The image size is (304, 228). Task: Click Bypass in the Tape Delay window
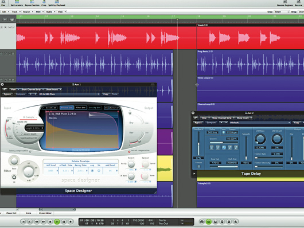click(x=198, y=123)
